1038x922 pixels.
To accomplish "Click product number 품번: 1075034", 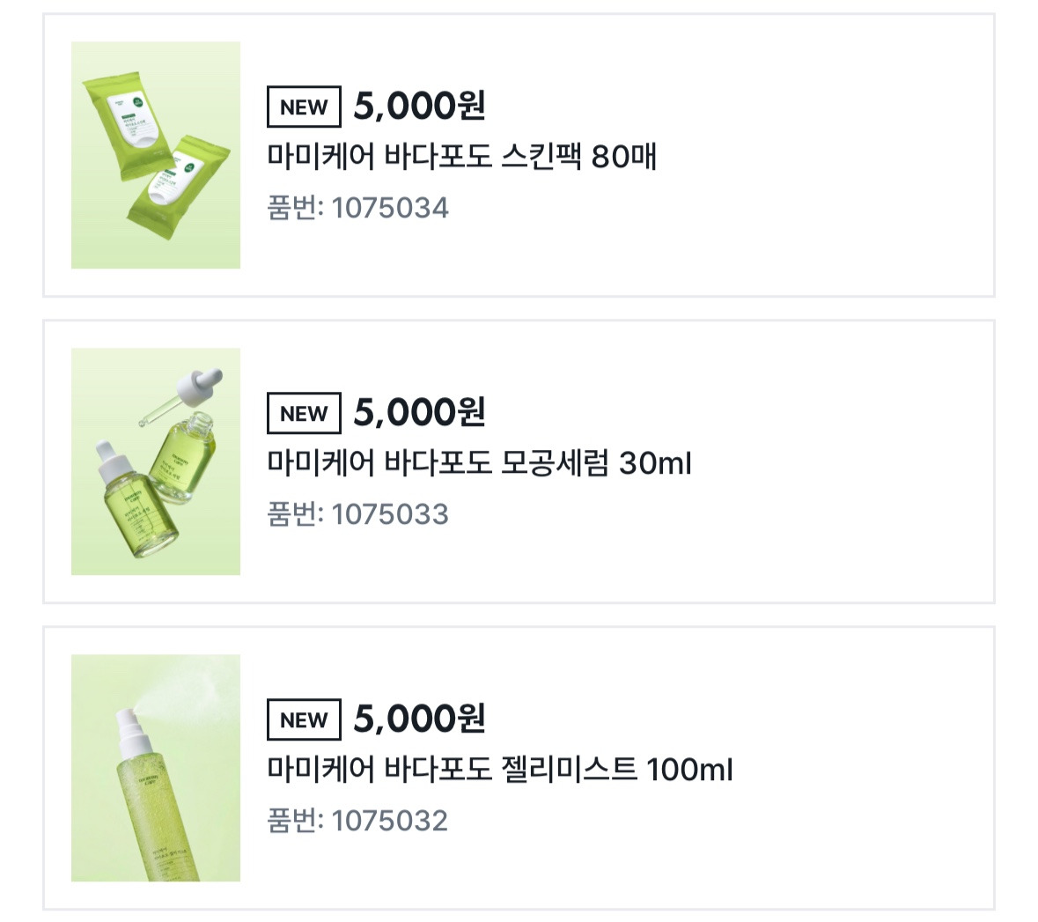I will [x=357, y=208].
